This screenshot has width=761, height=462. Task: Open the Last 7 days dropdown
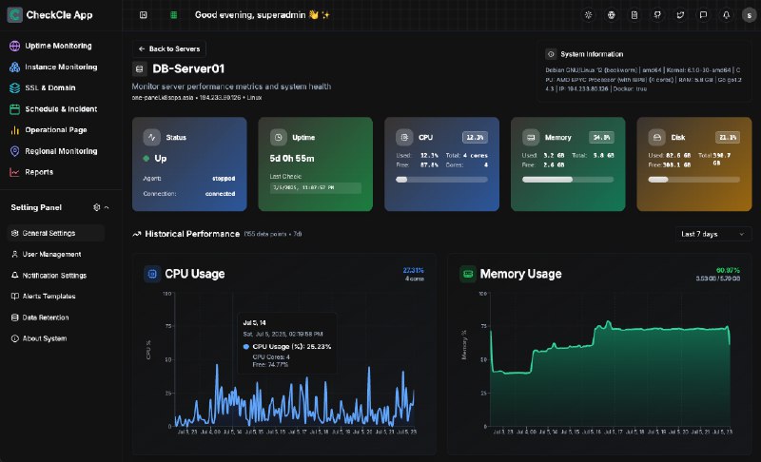pyautogui.click(x=715, y=234)
